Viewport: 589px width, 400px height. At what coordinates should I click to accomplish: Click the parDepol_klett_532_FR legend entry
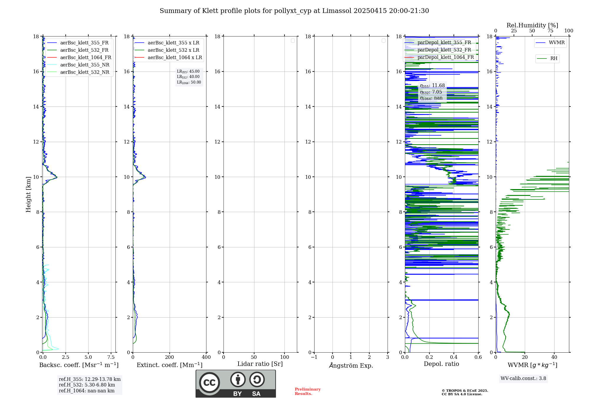[444, 50]
